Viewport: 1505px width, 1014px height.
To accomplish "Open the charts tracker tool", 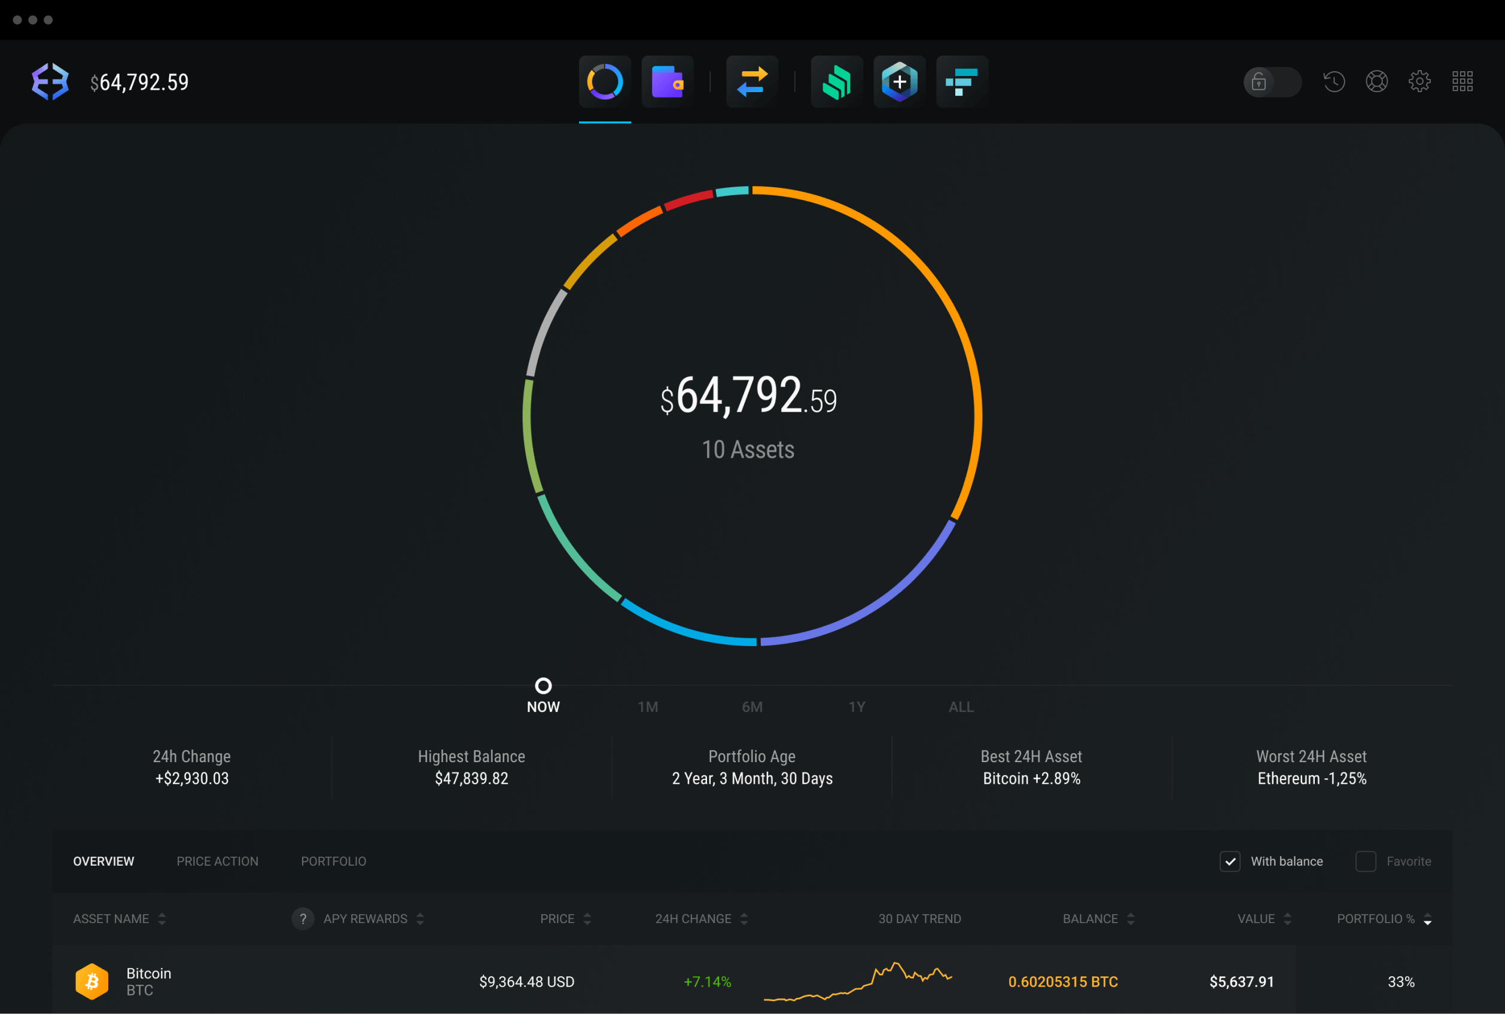I will 961,81.
